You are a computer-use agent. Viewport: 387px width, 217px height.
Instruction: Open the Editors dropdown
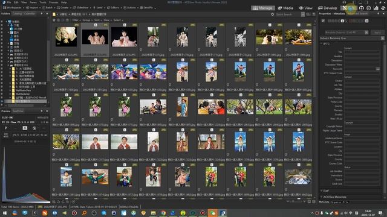click(114, 8)
